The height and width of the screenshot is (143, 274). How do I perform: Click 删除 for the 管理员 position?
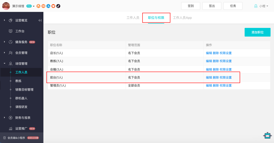click(x=216, y=86)
